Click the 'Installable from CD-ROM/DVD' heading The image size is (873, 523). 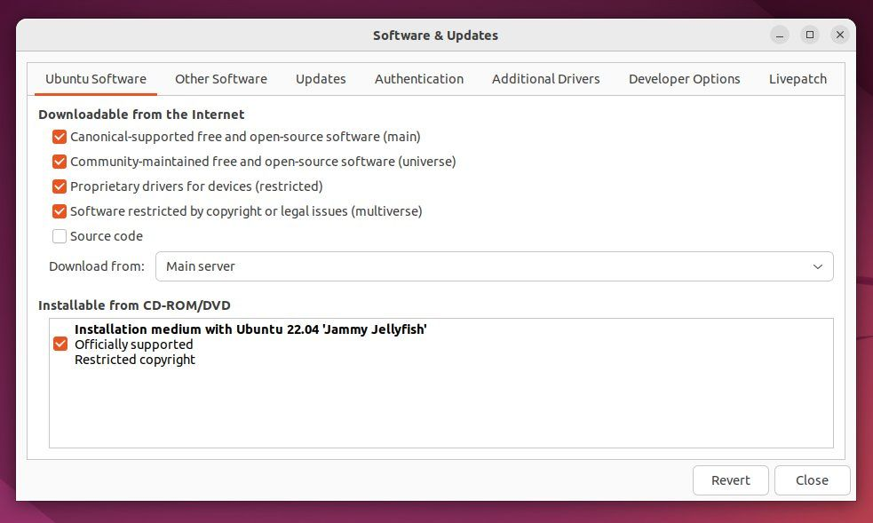pos(134,305)
